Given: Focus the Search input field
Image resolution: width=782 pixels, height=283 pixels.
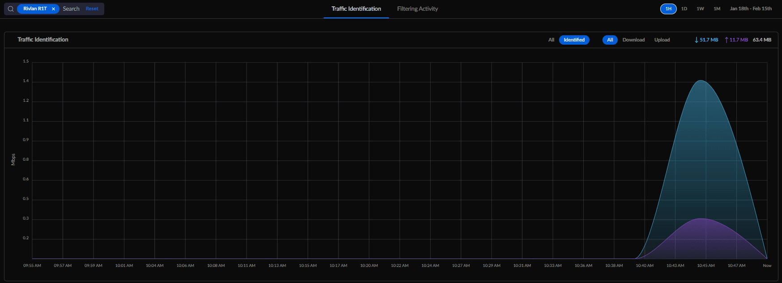Looking at the screenshot, I should point(71,9).
